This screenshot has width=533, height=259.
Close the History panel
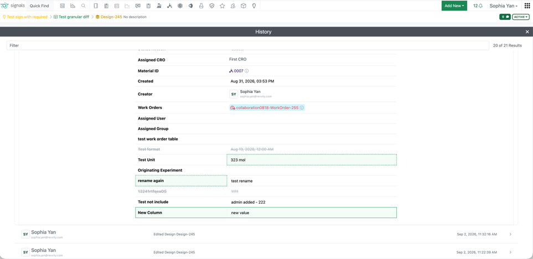coord(527,32)
